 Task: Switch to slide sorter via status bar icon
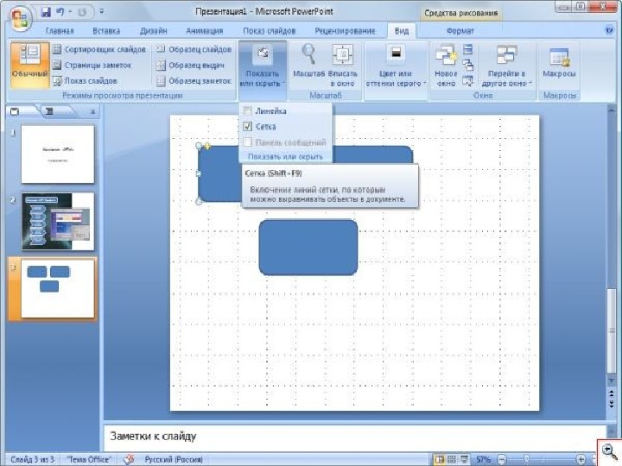pyautogui.click(x=452, y=460)
